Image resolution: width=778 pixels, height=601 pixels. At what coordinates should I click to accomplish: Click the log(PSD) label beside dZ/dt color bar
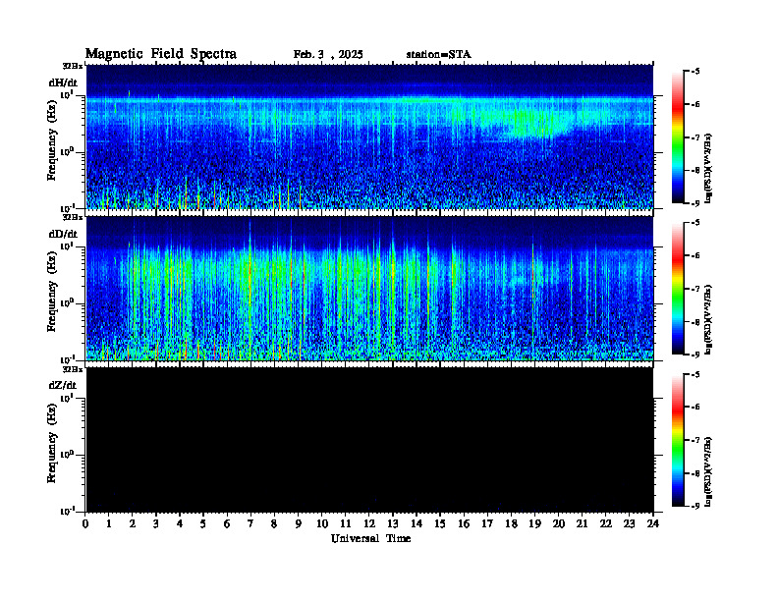(x=708, y=471)
